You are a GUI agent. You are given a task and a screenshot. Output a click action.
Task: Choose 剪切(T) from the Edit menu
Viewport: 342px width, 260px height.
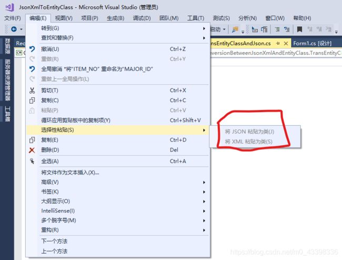(117, 91)
